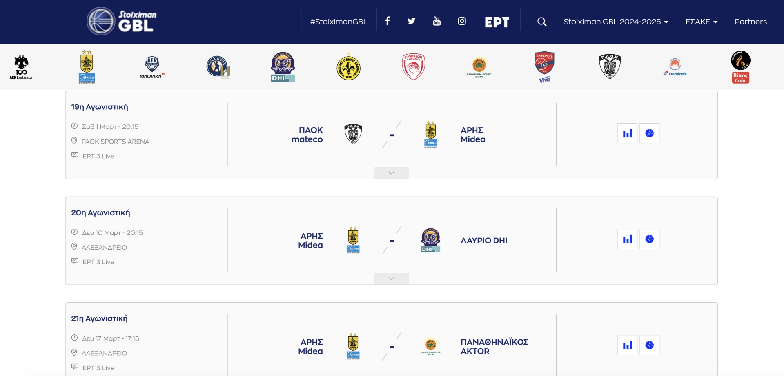Click the ΕΡΤ logo link
This screenshot has height=376, width=784.
(x=497, y=22)
